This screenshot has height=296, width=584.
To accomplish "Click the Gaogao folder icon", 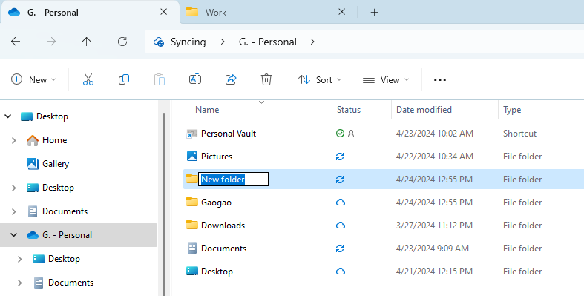I will click(x=191, y=203).
